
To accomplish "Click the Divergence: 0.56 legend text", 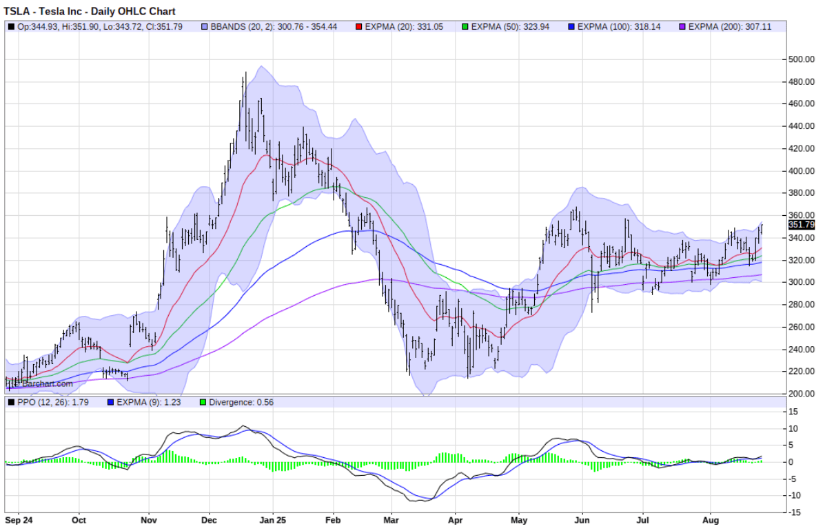I will coord(241,403).
